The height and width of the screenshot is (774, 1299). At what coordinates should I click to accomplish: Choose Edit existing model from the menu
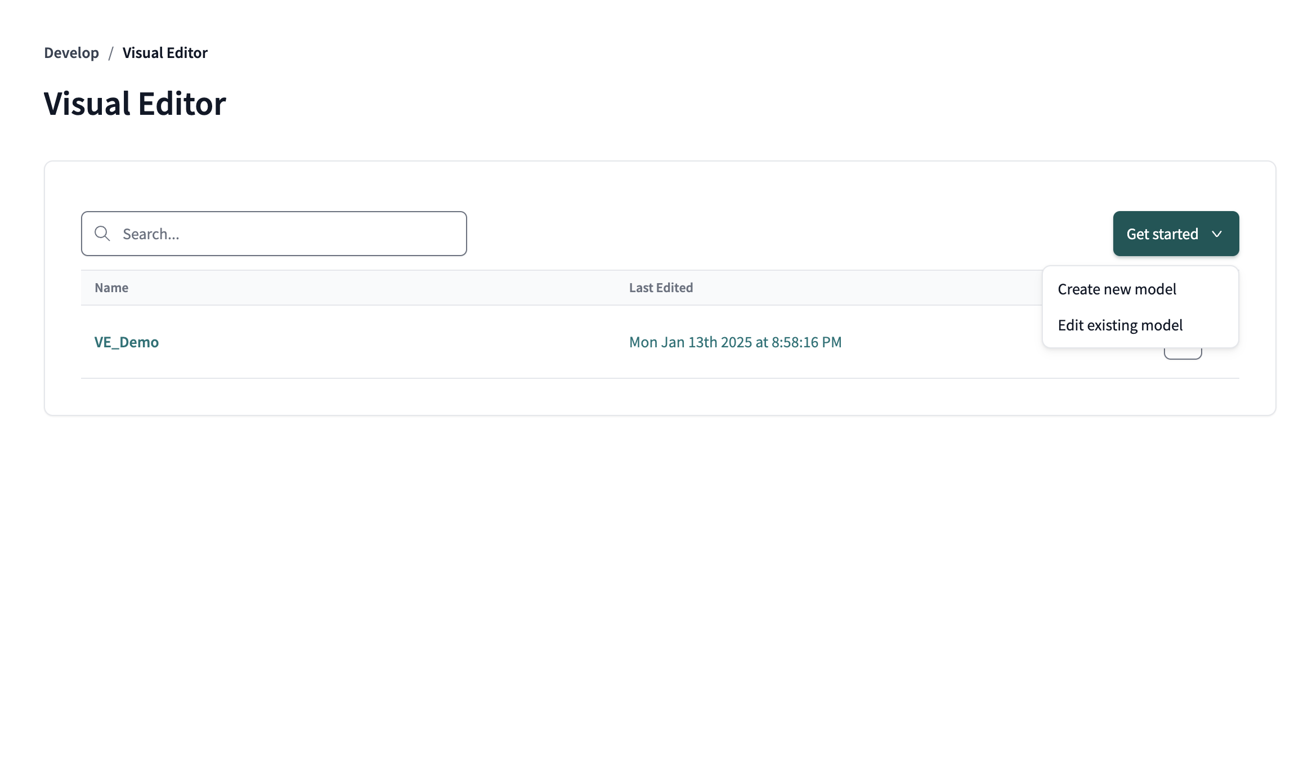pyautogui.click(x=1121, y=325)
